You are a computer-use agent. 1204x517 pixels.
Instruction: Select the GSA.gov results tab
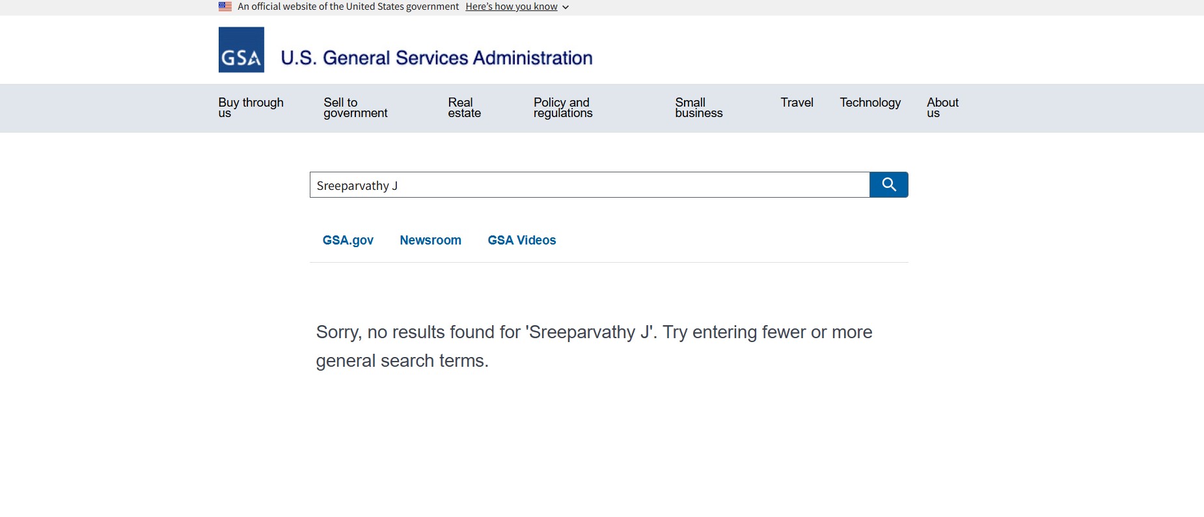point(348,240)
